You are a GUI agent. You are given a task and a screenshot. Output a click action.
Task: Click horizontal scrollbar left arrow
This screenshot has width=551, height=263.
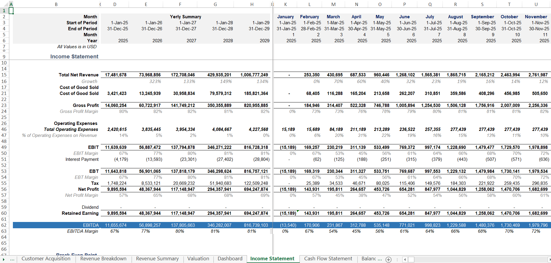[405, 259]
